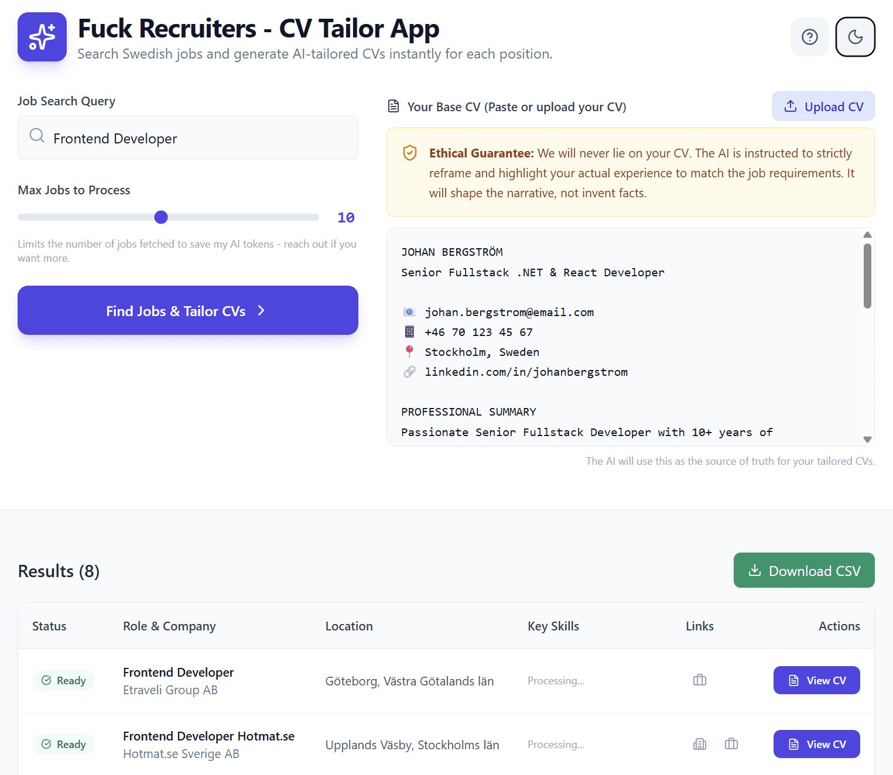Click the JOHAN BERGSTRÖM name line
Image resolution: width=893 pixels, height=775 pixels.
click(x=452, y=252)
